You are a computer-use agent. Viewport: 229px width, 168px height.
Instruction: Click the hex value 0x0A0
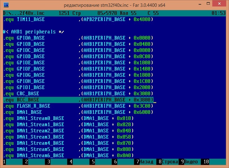(124, 155)
